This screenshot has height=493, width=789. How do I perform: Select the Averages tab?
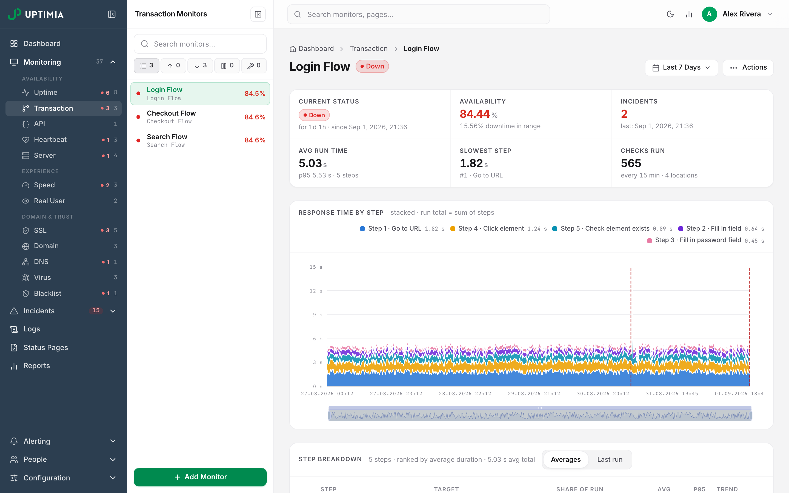566,459
